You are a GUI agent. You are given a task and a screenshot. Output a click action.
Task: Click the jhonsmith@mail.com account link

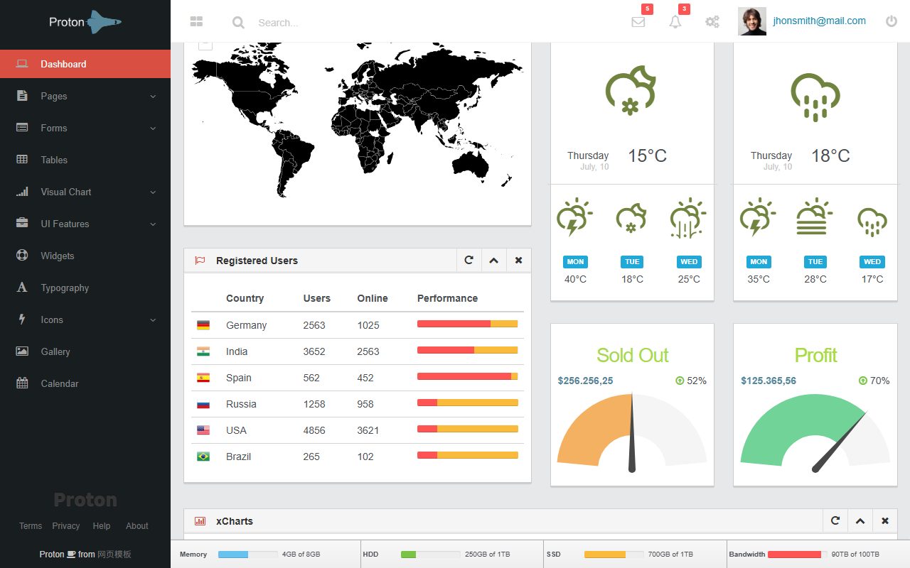pos(819,21)
